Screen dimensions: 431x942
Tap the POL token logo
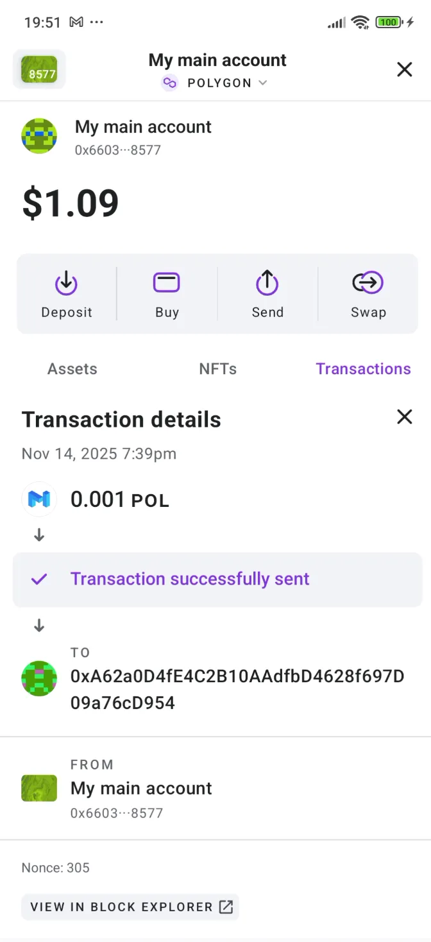pyautogui.click(x=39, y=499)
